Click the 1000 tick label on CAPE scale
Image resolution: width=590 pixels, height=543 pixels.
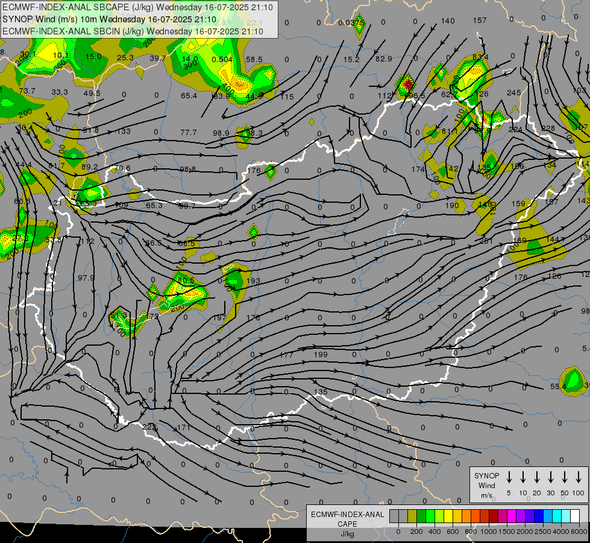tap(488, 532)
